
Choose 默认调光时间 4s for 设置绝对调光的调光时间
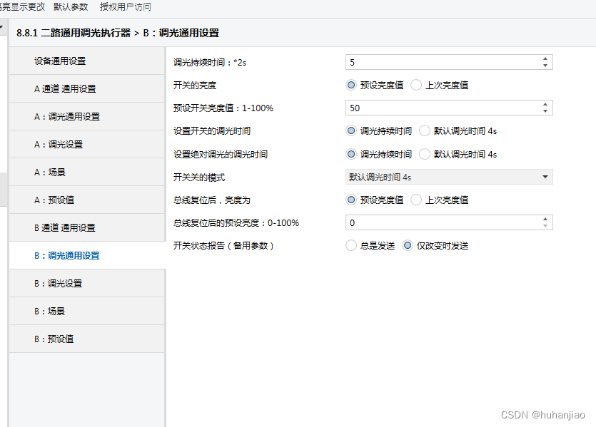point(425,154)
